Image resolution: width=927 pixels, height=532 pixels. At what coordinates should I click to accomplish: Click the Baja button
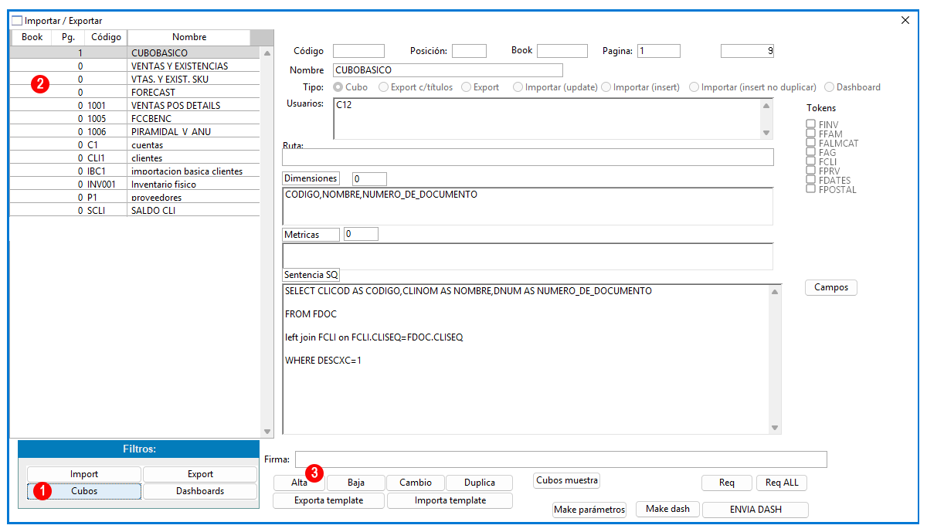coord(356,483)
